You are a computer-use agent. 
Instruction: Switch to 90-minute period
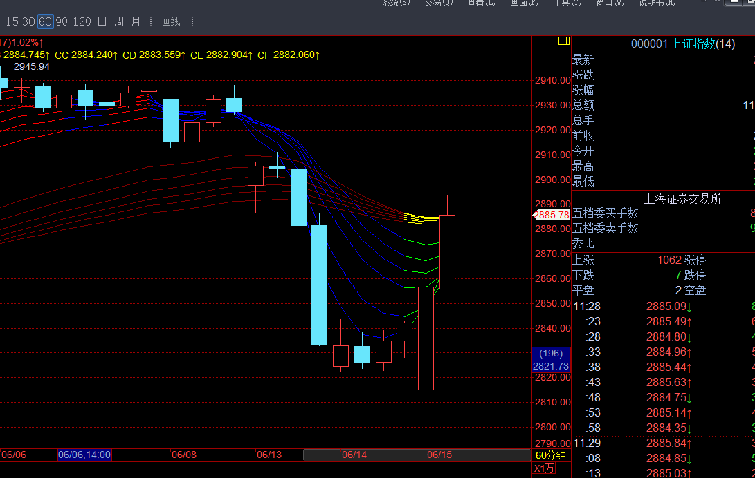62,22
